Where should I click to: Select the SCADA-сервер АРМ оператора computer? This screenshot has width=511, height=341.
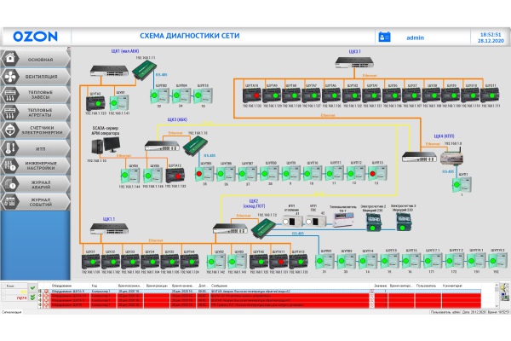tap(102, 147)
